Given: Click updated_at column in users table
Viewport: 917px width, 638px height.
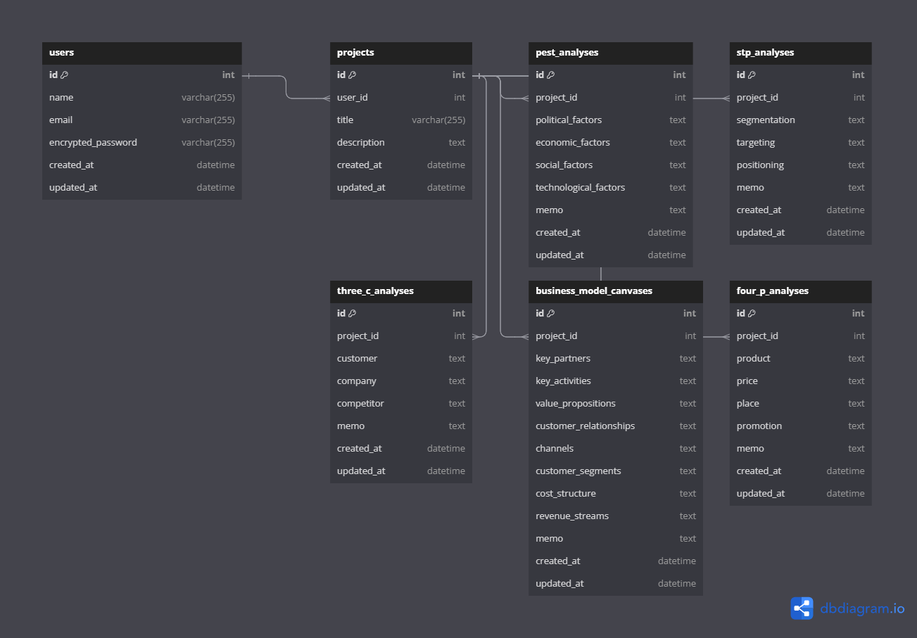Looking at the screenshot, I should (x=142, y=187).
